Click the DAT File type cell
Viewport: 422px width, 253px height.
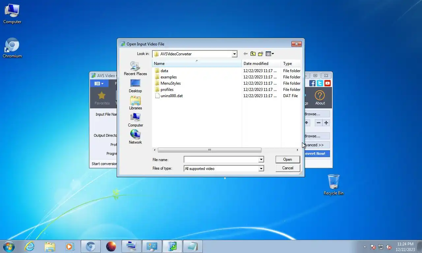pos(290,96)
